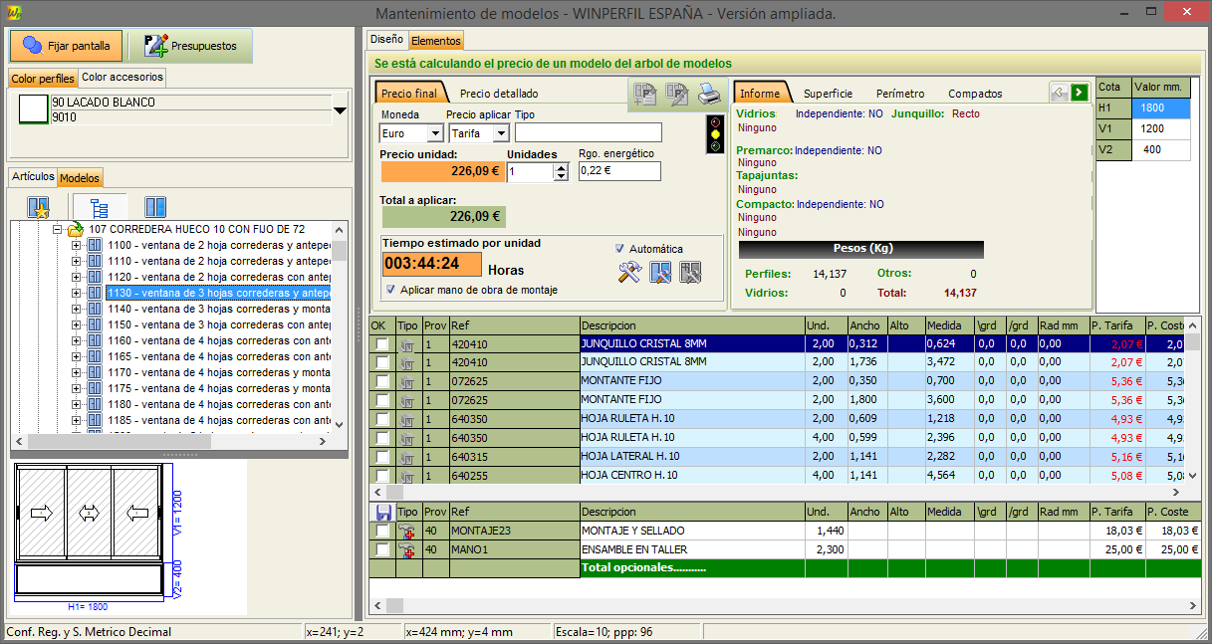Click the Rgo. energético field
1212x644 pixels.
point(619,171)
